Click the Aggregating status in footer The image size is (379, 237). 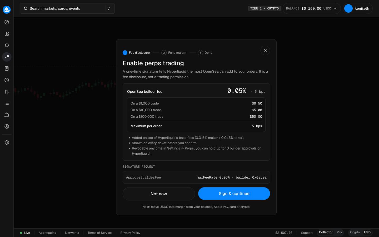tap(47, 233)
